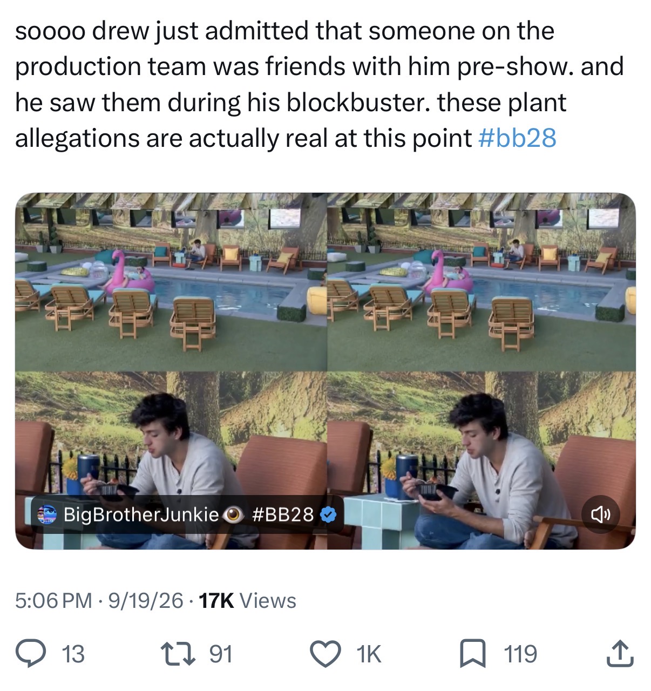Viewport: 651px width, 691px height.
Task: Open the share upload icon
Action: [x=620, y=654]
